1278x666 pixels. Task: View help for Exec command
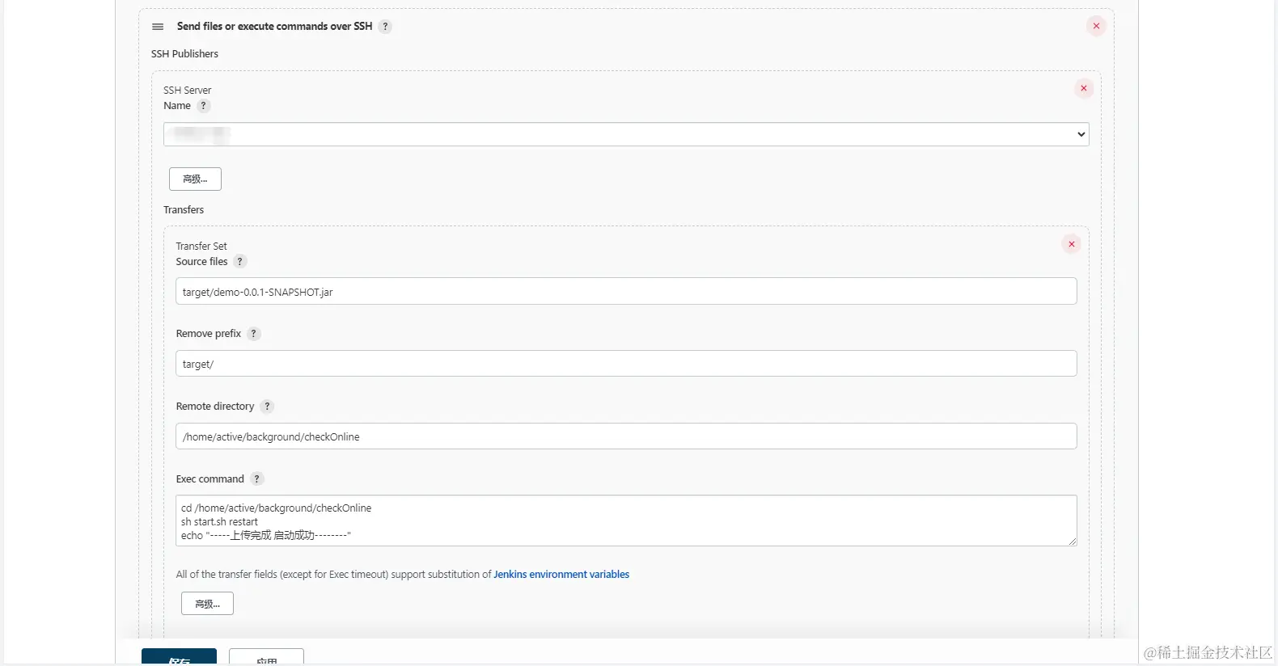point(256,479)
